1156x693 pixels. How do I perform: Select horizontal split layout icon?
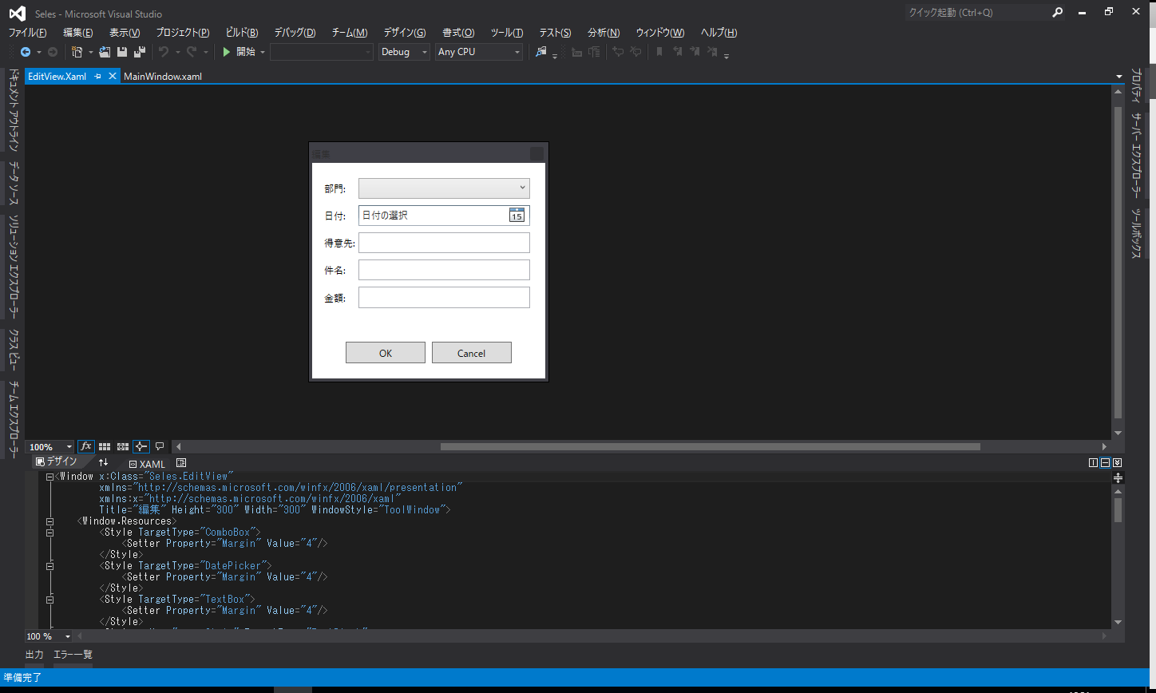(1105, 463)
